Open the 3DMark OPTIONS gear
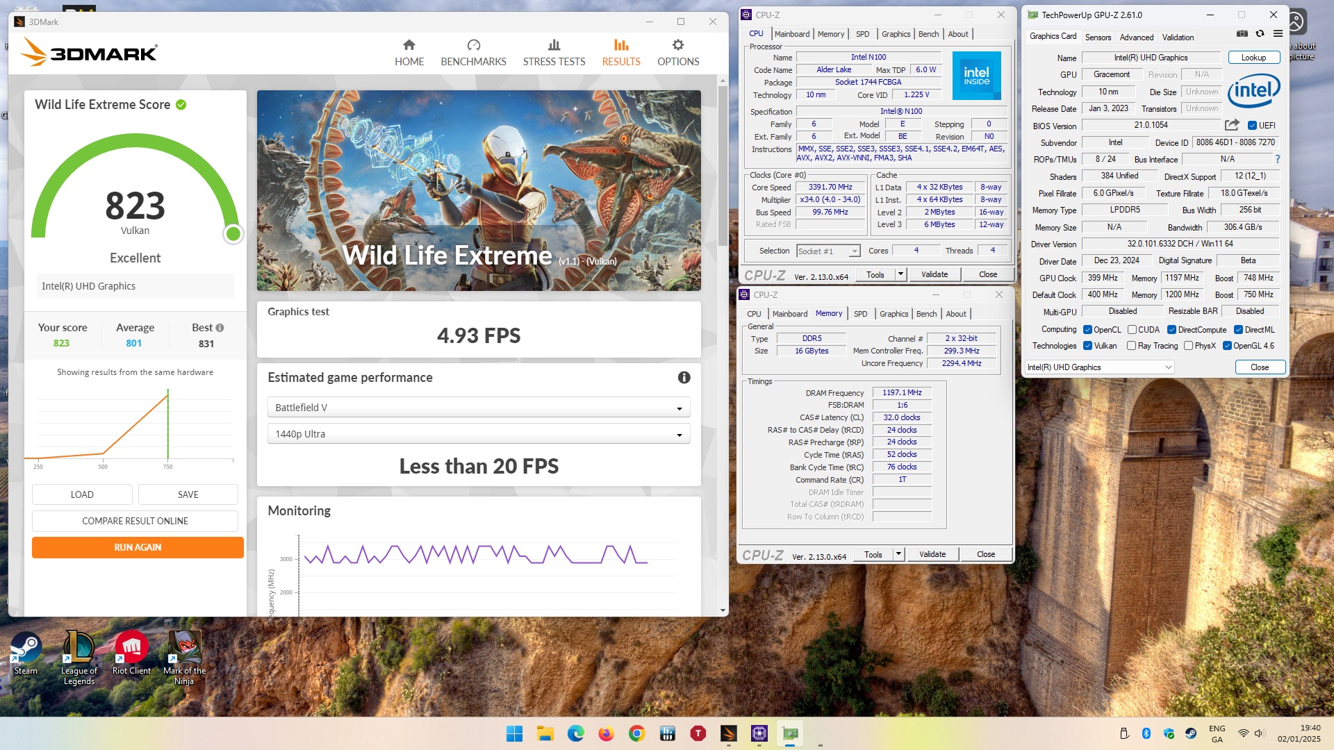This screenshot has height=750, width=1334. pyautogui.click(x=678, y=53)
